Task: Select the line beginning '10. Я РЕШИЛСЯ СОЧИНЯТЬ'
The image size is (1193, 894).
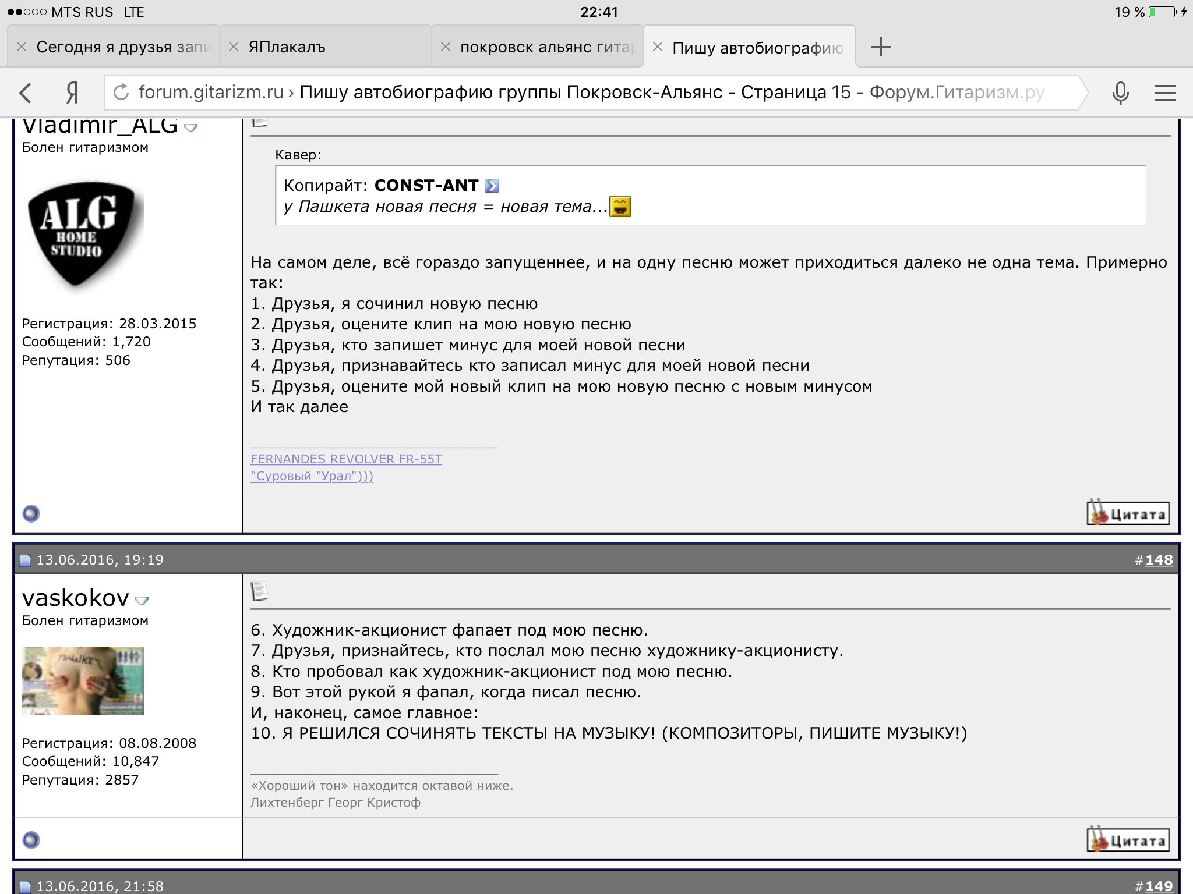Action: 609,733
